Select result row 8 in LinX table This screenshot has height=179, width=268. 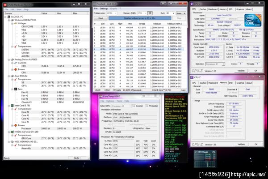click(138, 49)
